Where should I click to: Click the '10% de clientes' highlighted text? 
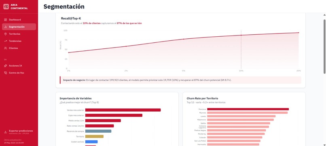(x=91, y=23)
